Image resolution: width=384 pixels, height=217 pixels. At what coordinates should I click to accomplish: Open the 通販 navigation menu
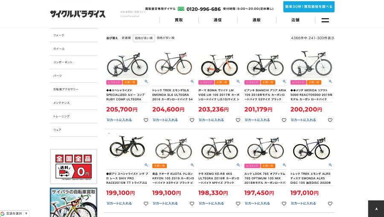tap(256, 20)
